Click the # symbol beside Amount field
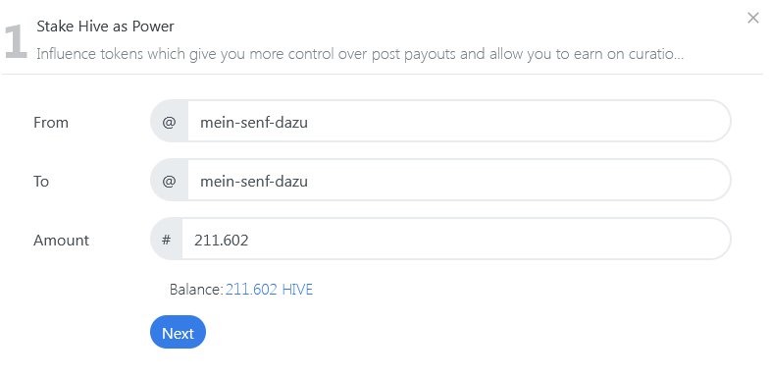The width and height of the screenshot is (770, 379). pos(167,240)
